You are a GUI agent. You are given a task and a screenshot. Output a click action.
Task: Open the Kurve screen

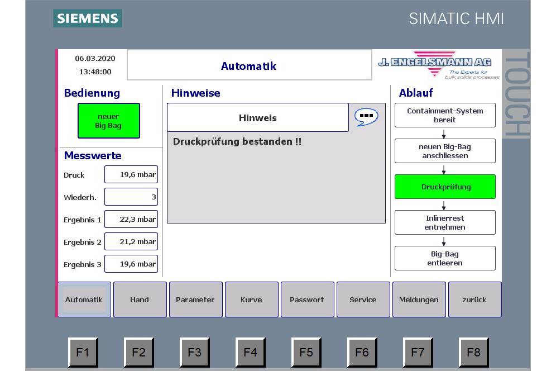tap(251, 299)
